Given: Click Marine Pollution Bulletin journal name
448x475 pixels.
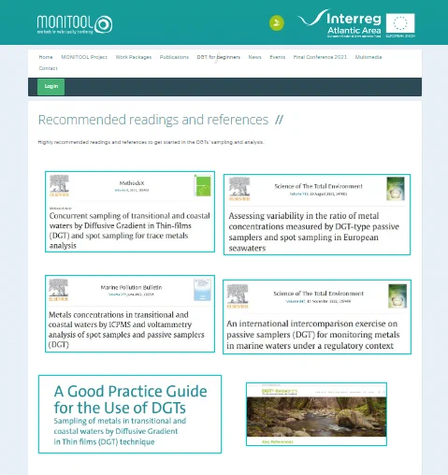Looking at the screenshot, I should point(131,287).
